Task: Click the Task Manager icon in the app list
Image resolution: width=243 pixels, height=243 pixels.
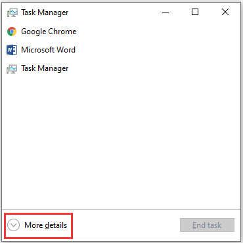Action: (x=12, y=69)
